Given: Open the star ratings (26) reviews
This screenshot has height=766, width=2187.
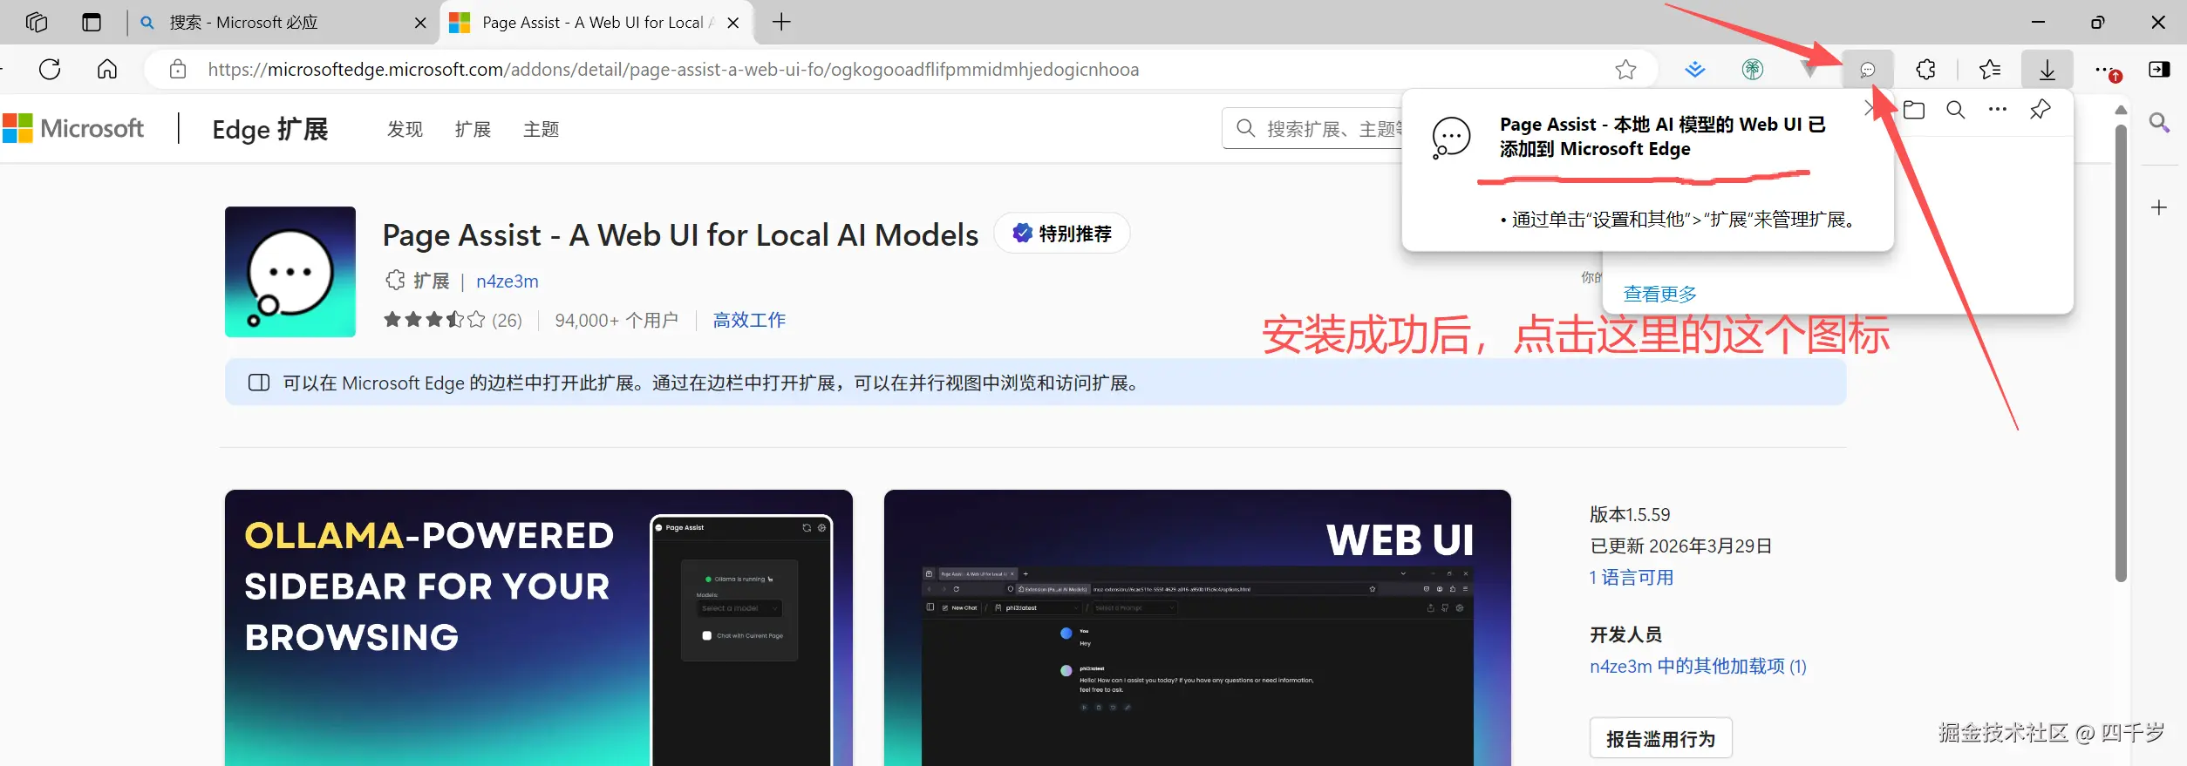Looking at the screenshot, I should [x=453, y=320].
